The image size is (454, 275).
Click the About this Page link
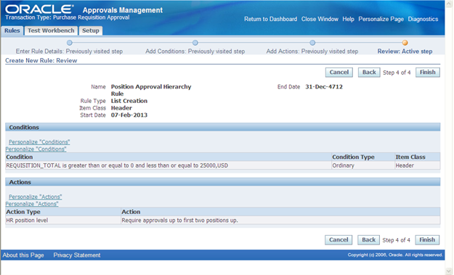(23, 255)
